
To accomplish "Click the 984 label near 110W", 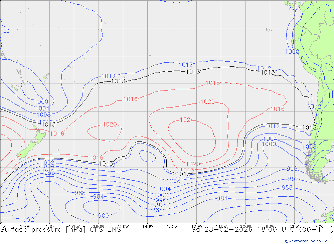I will [222, 198].
